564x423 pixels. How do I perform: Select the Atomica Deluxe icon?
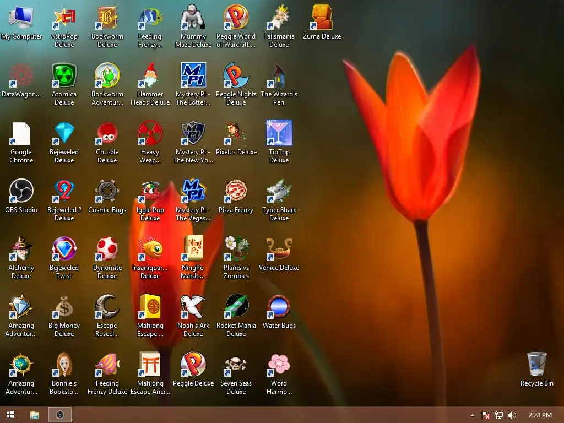(x=64, y=75)
